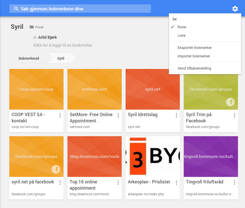Screen dimensions: 245x208
Task: Open three-dot menu for Syril Idrettslag
Action: 176,115
